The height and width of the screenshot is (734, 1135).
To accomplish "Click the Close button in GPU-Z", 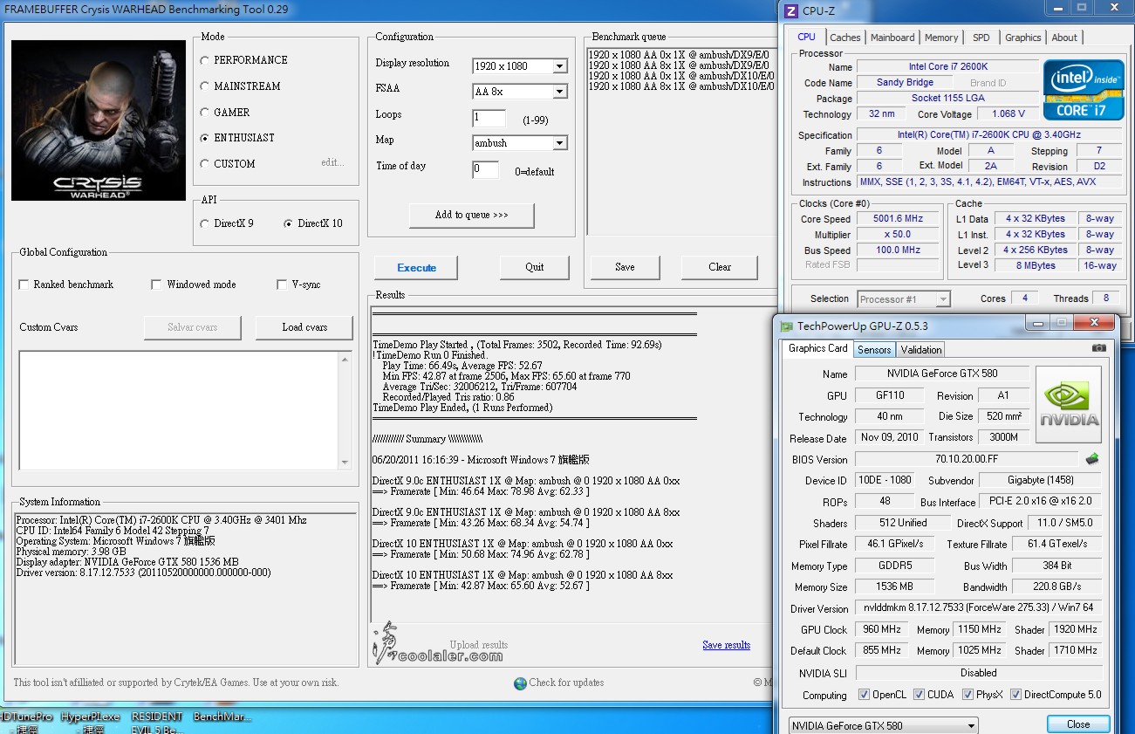I will pos(1078,724).
